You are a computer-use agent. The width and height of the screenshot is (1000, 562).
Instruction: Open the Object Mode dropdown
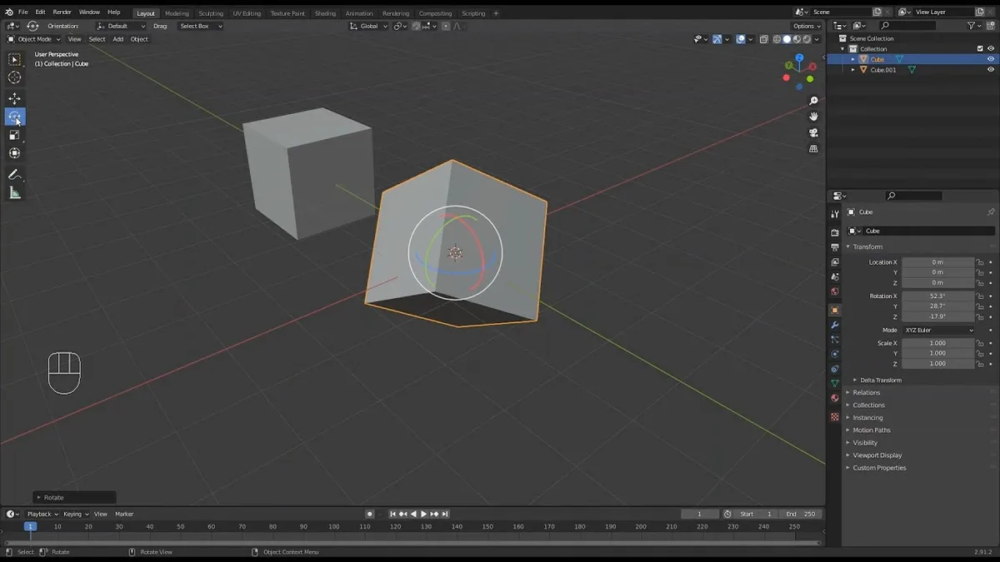(x=33, y=39)
